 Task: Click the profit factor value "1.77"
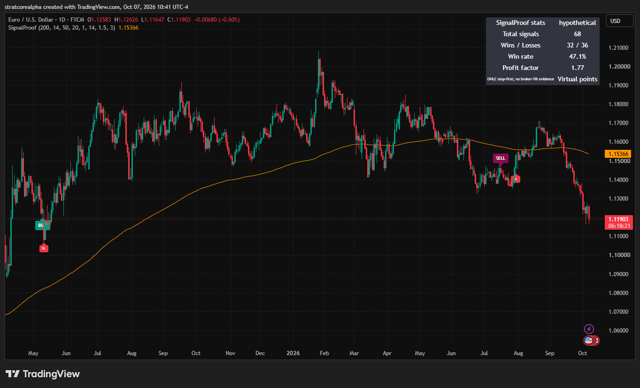578,68
